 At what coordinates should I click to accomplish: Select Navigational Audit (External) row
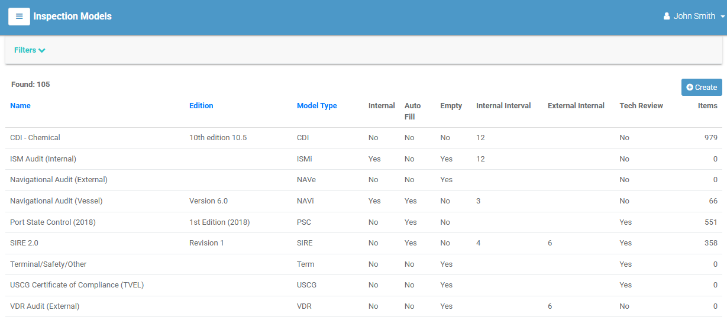pyautogui.click(x=364, y=180)
